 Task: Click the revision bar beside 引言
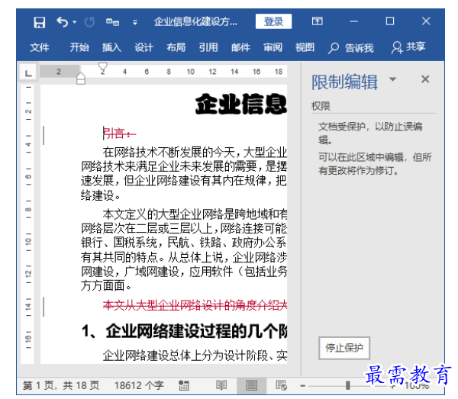tap(44, 135)
